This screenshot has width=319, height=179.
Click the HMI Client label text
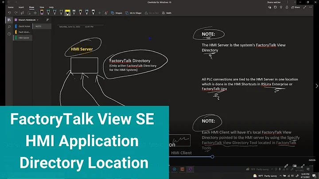(x=181, y=153)
